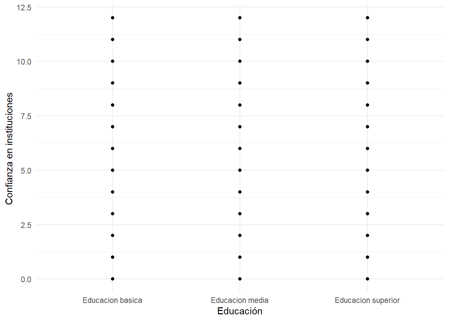Pick the Educacion media point at value 0
This screenshot has width=449, height=321.
click(240, 279)
